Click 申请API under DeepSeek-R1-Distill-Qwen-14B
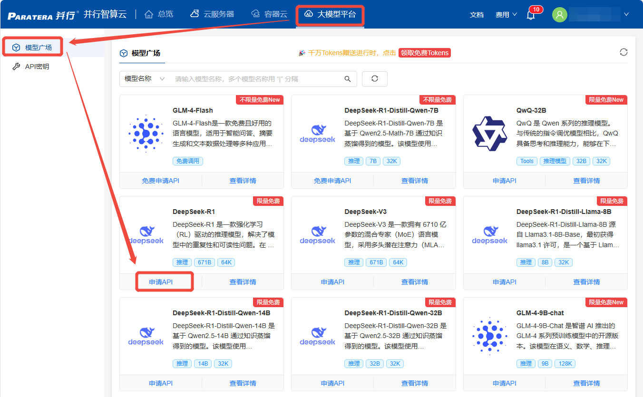This screenshot has height=397, width=643. pyautogui.click(x=161, y=383)
